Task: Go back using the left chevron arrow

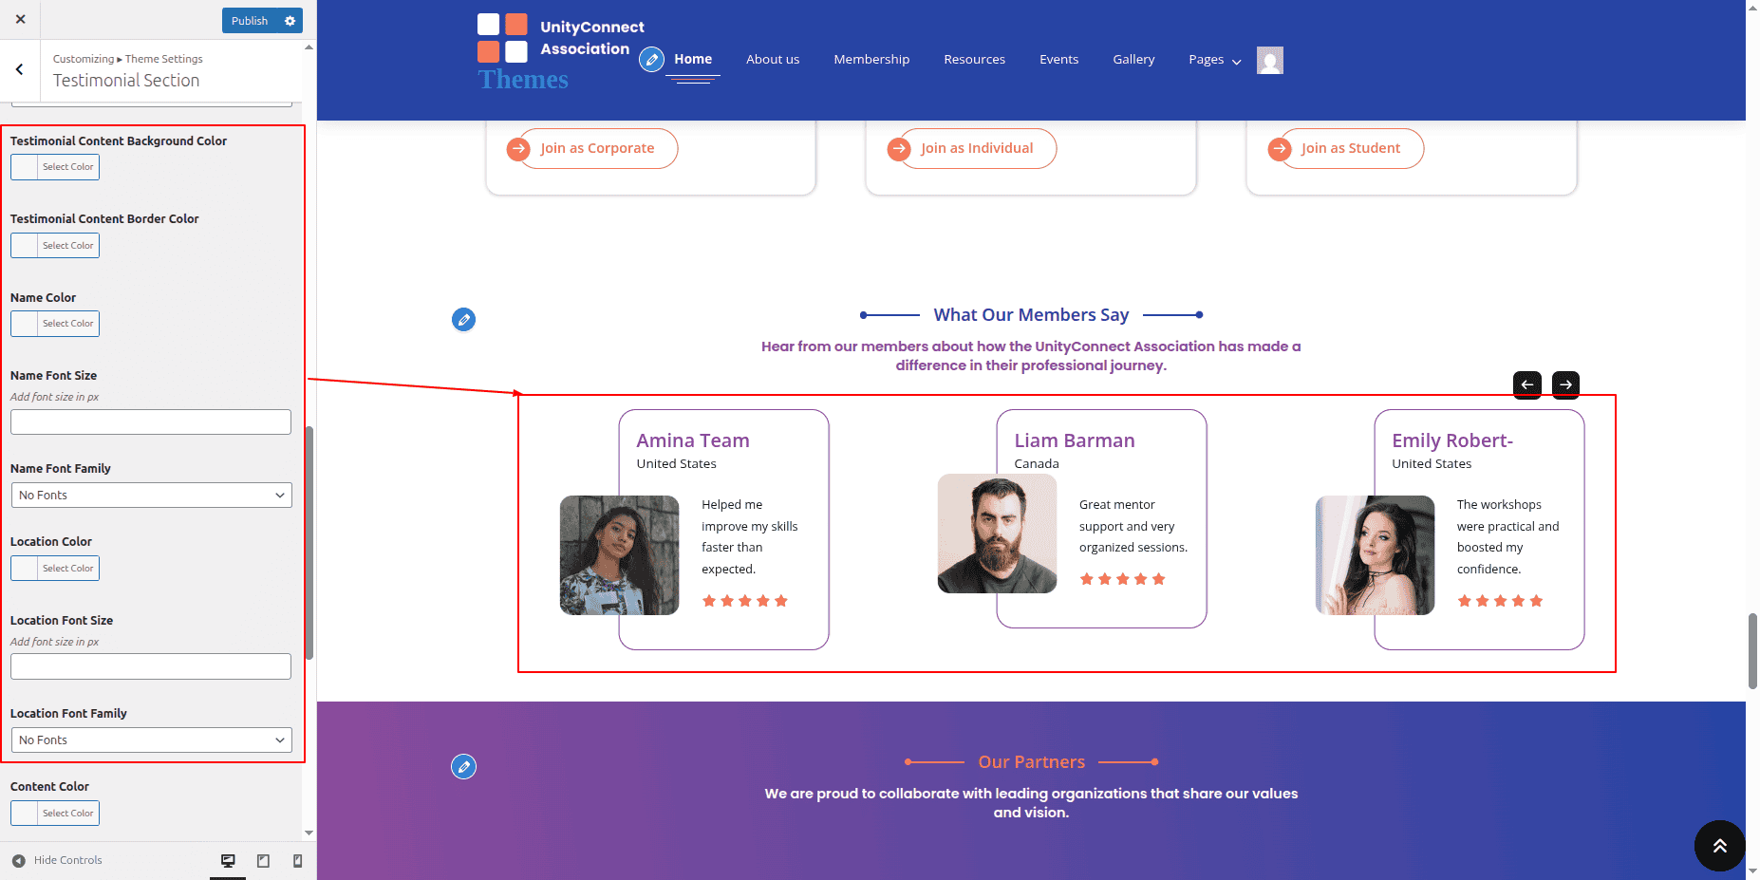Action: (20, 69)
